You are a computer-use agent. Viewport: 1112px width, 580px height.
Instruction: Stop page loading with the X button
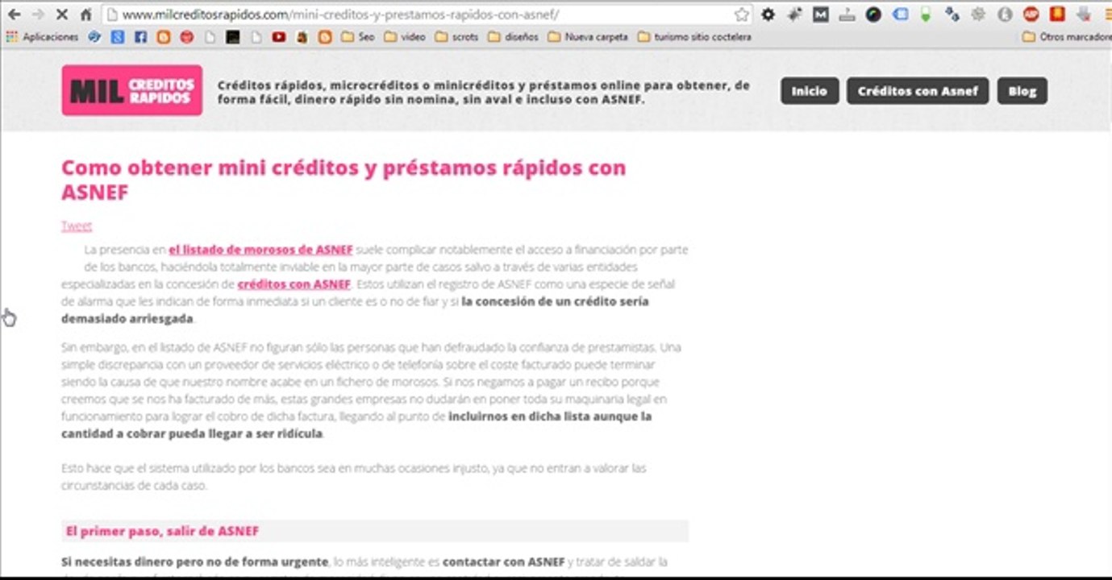(x=63, y=14)
